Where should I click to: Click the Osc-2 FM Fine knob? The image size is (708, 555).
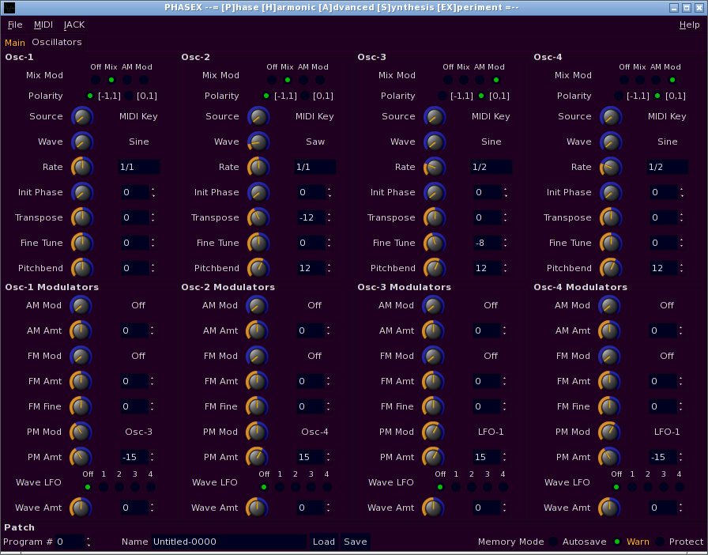click(257, 406)
